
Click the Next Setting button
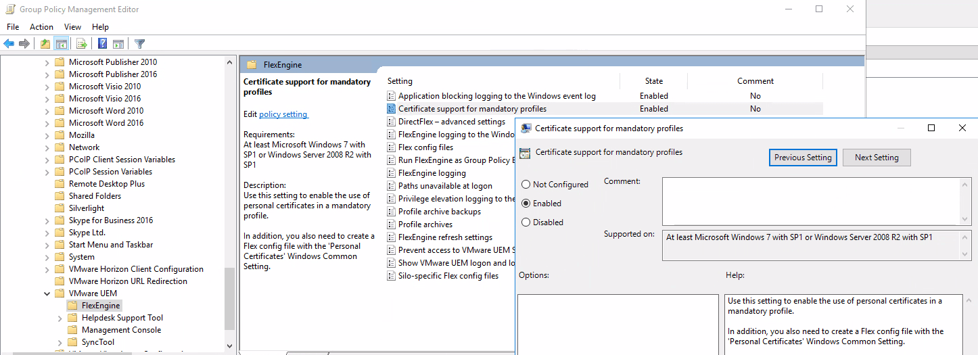(877, 158)
